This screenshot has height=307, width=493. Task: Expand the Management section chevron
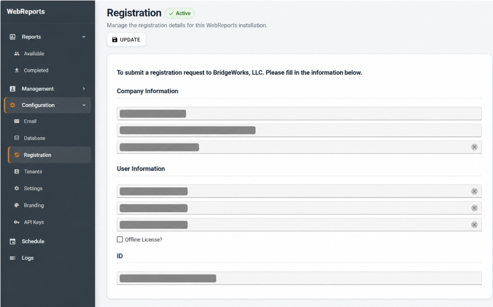click(x=84, y=89)
